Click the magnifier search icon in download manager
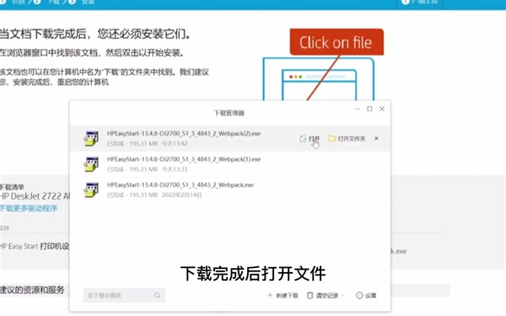The height and width of the screenshot is (316, 506). tap(158, 296)
